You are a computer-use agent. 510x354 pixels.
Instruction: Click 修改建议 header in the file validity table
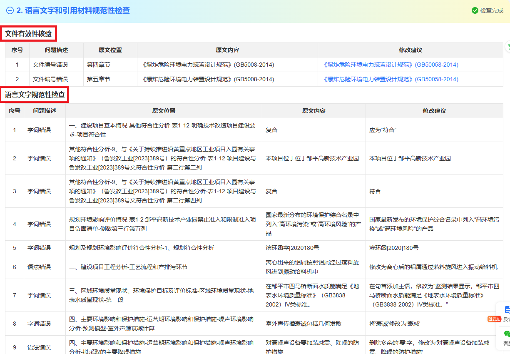(410, 50)
